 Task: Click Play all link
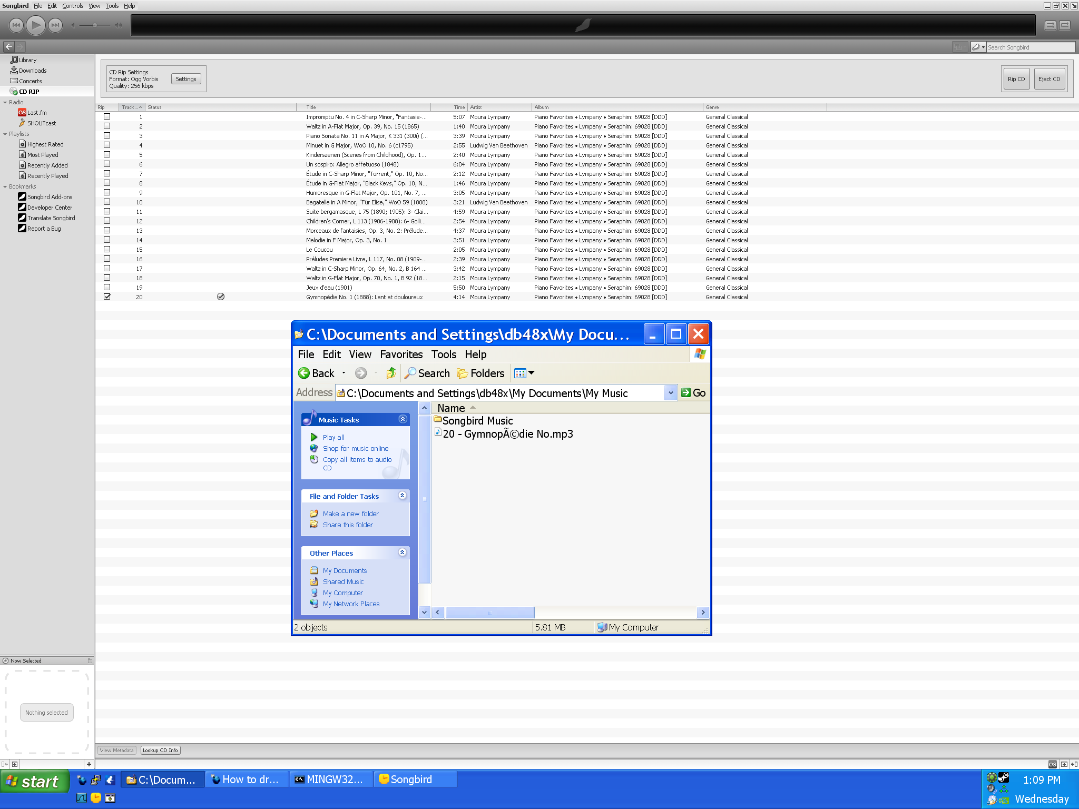(x=333, y=437)
